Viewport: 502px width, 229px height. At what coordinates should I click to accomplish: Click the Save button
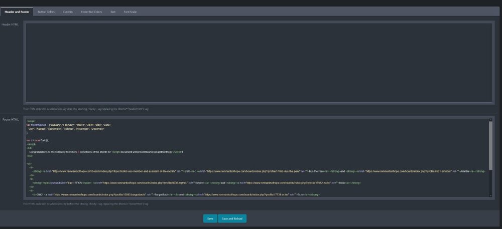(210, 218)
